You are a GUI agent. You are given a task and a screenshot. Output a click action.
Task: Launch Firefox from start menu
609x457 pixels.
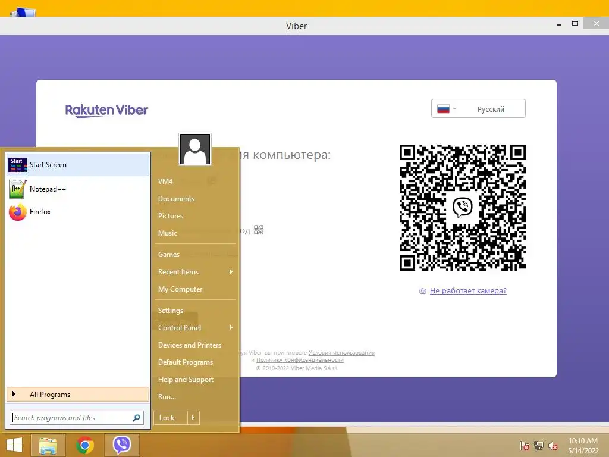click(x=78, y=212)
